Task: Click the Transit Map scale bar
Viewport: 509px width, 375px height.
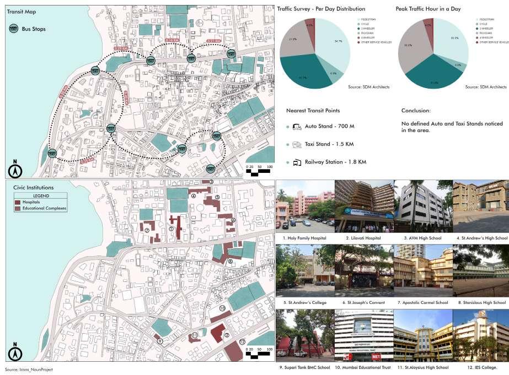Action: 259,170
